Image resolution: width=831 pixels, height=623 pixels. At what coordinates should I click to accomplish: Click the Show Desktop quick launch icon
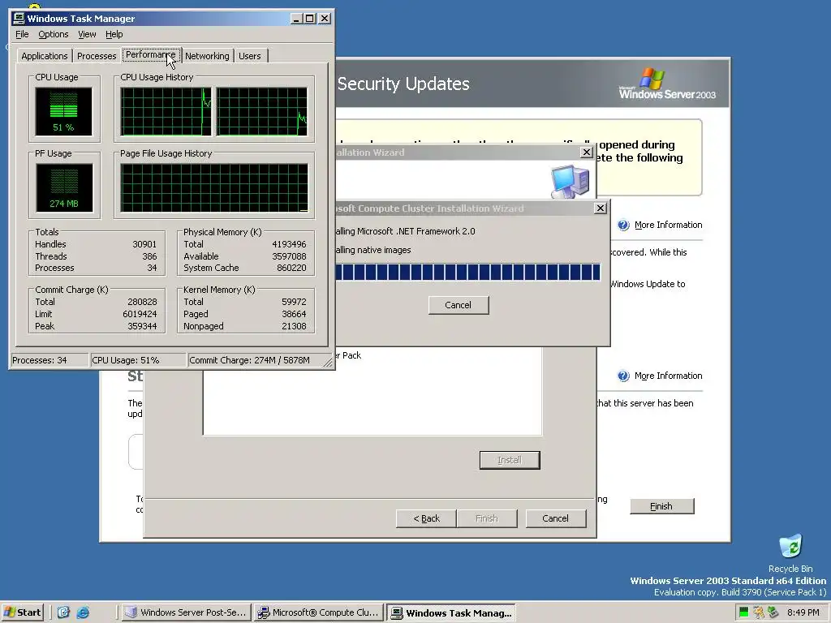pyautogui.click(x=63, y=613)
